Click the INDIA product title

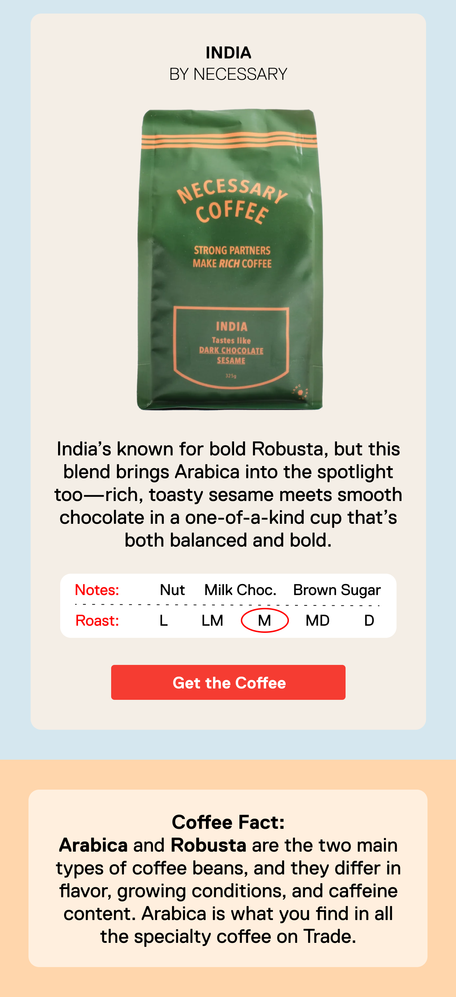tap(228, 53)
